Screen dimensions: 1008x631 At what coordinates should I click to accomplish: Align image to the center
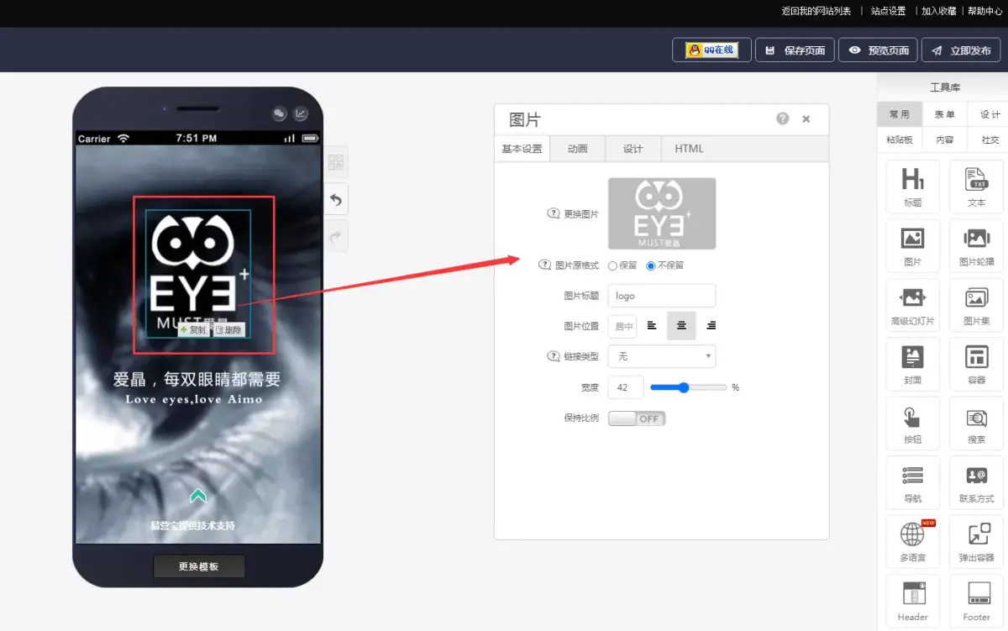coord(681,325)
